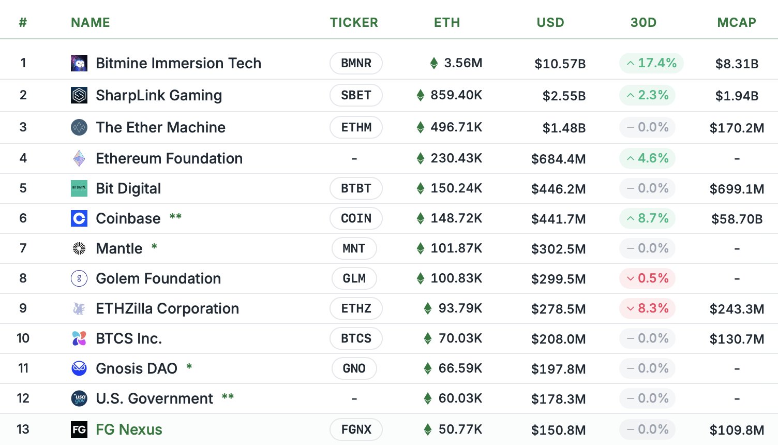
Task: Click The Ether Machine logo icon
Action: click(79, 127)
